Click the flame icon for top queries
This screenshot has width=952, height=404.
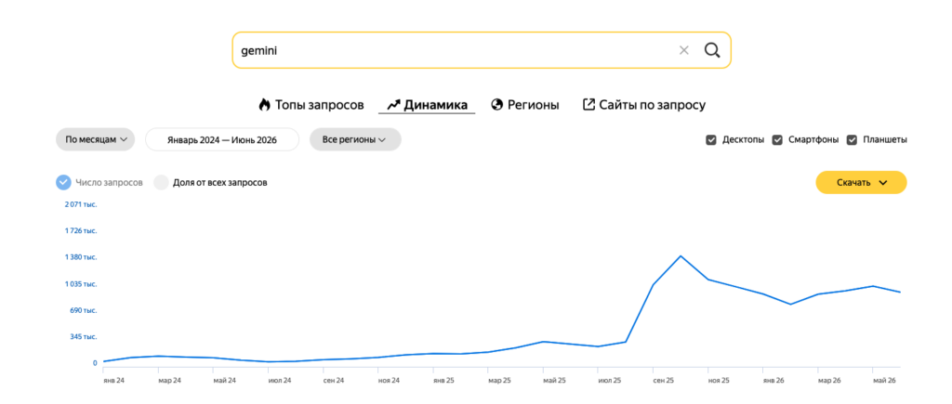[x=263, y=105]
